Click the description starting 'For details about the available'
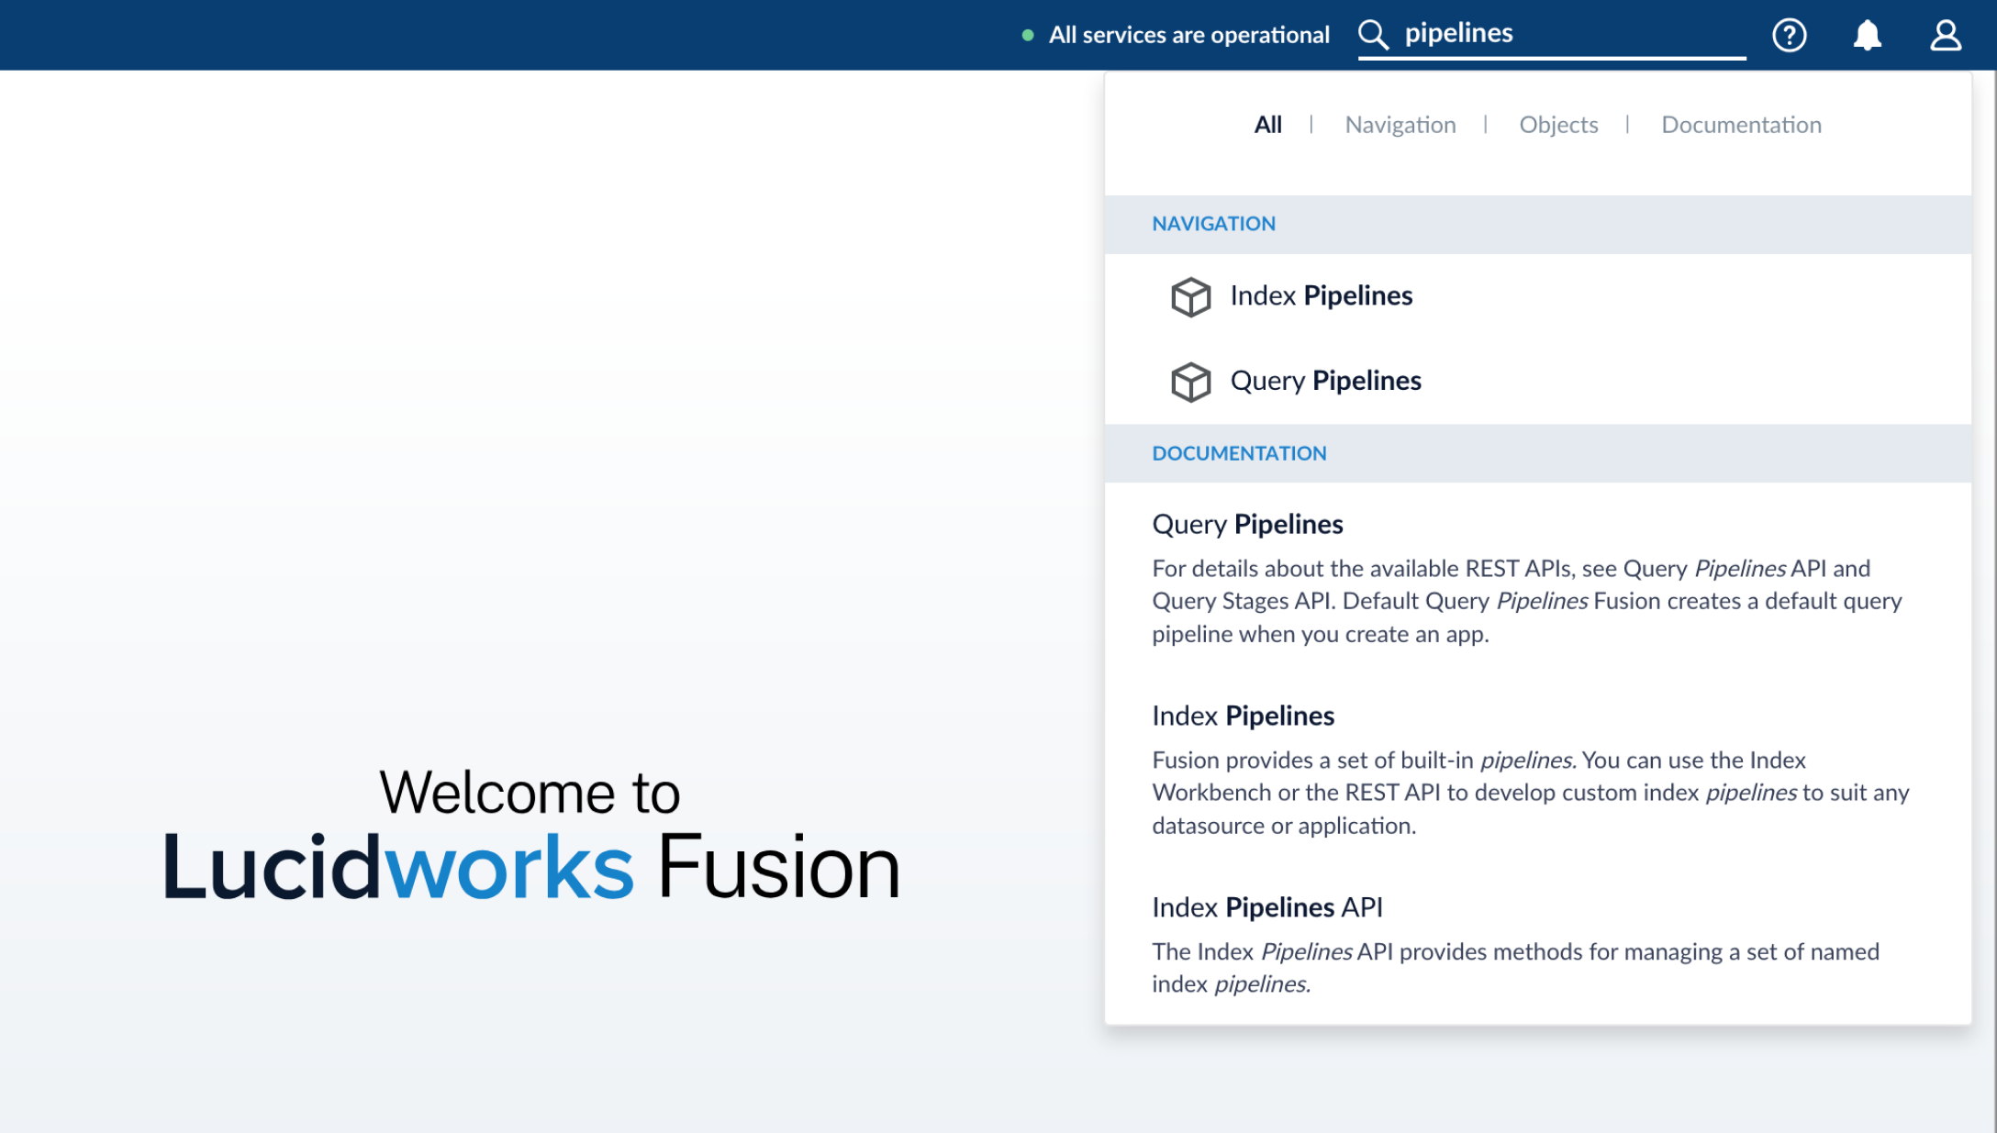This screenshot has height=1133, width=1997. click(1527, 601)
